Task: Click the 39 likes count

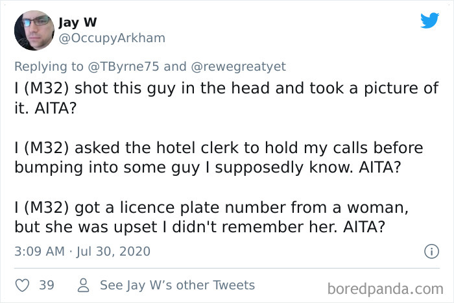Action: point(47,285)
